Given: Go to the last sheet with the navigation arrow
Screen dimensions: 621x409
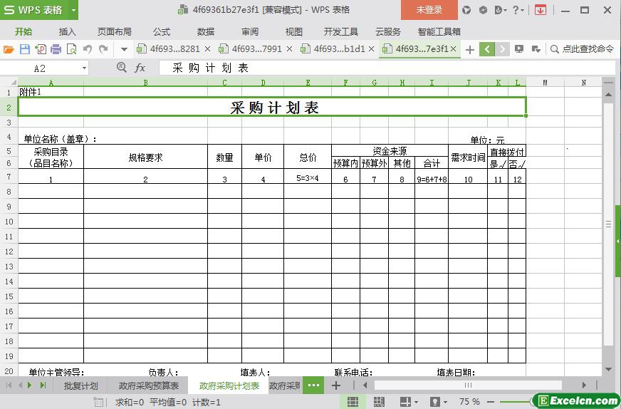Looking at the screenshot, I should click(x=43, y=385).
